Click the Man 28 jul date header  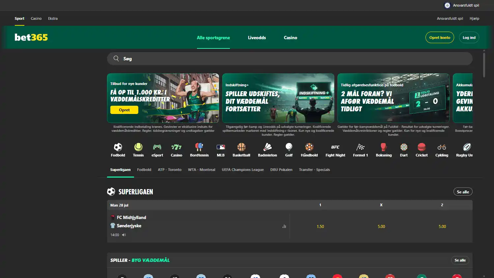pos(119,205)
